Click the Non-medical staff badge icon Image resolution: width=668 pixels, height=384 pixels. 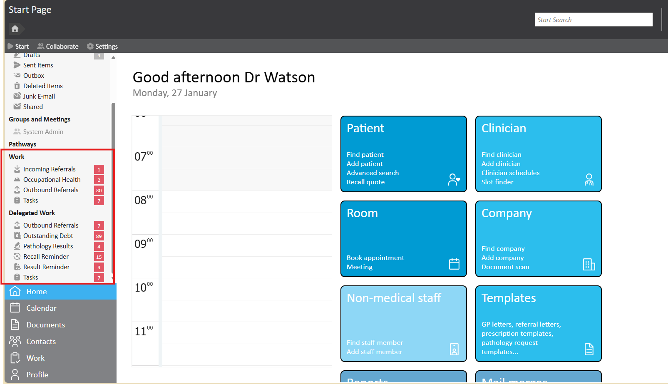tap(454, 349)
